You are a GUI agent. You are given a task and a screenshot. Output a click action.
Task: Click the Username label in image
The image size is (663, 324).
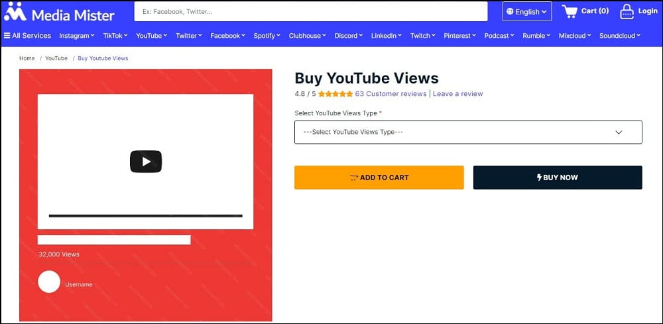tap(79, 285)
